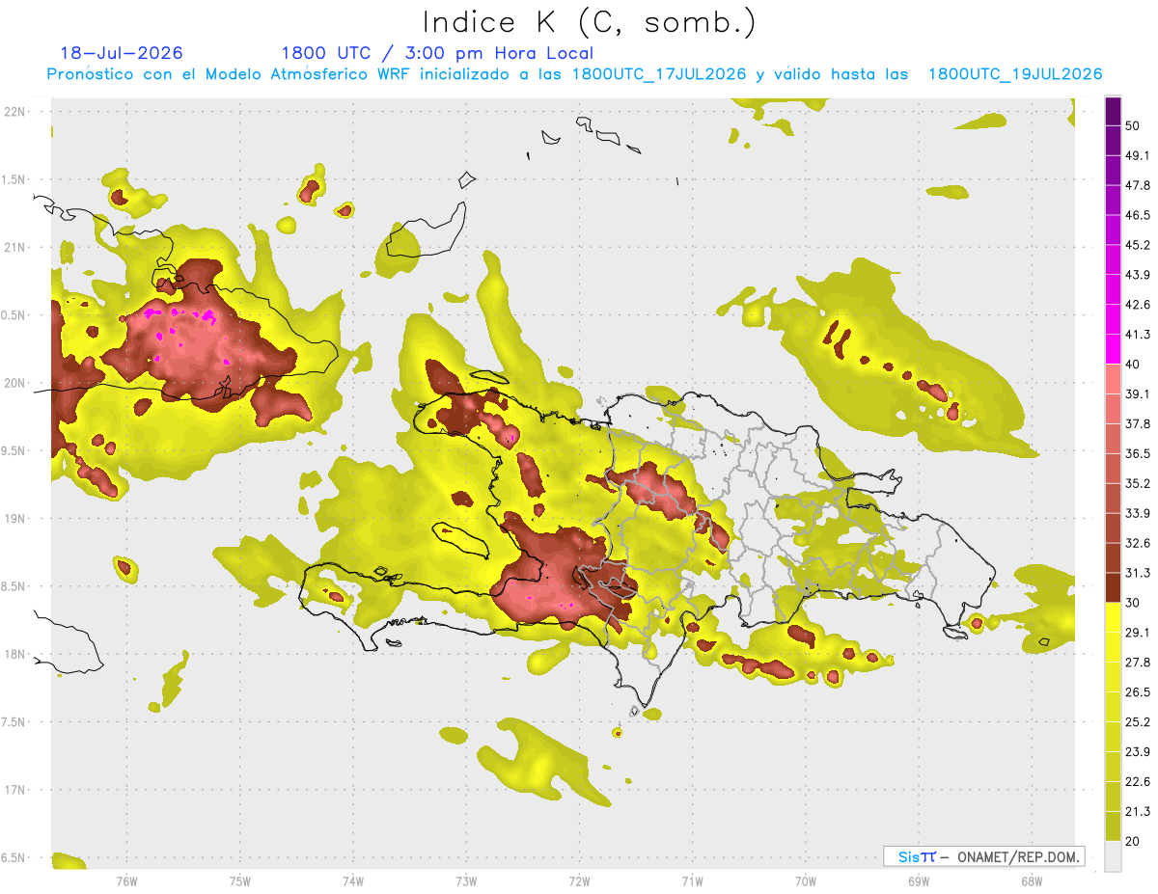Click '1800 UTC / 3:00 pm Hora Local' text

437,53
